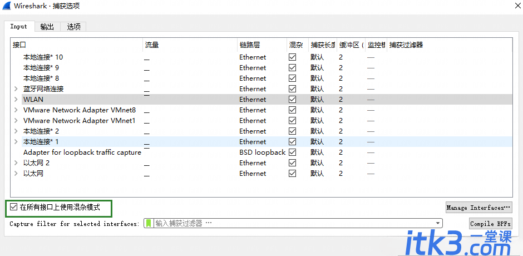
Task: Click buffer value 2 in 以太网 row
Action: click(341, 174)
